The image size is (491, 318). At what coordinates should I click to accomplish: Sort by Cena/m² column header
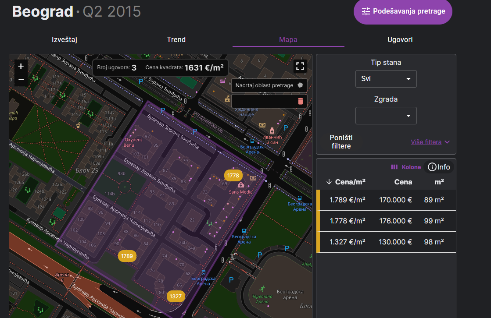(x=346, y=182)
